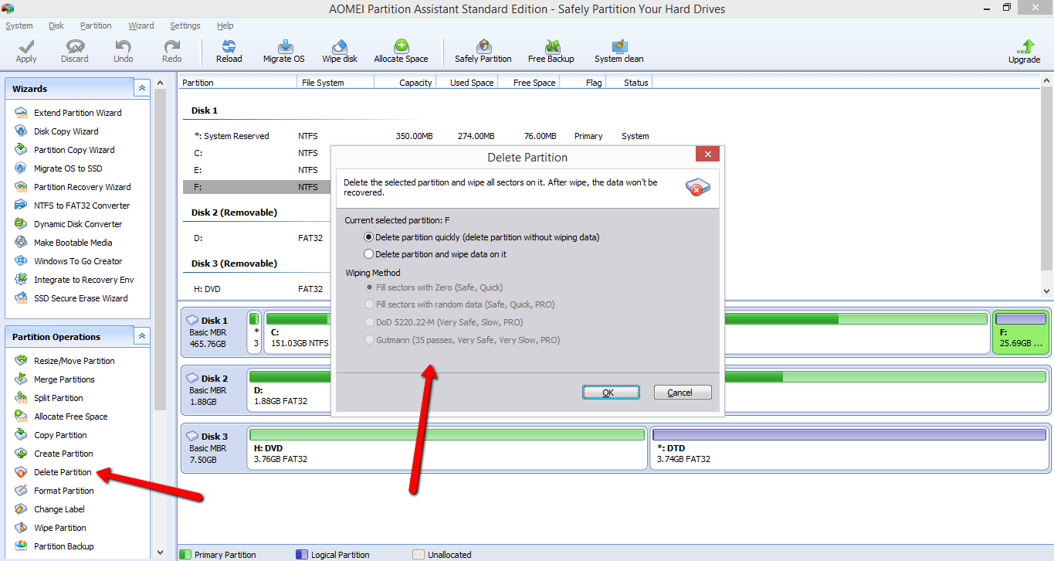Open the Disk menu
The image size is (1054, 561).
point(56,25)
